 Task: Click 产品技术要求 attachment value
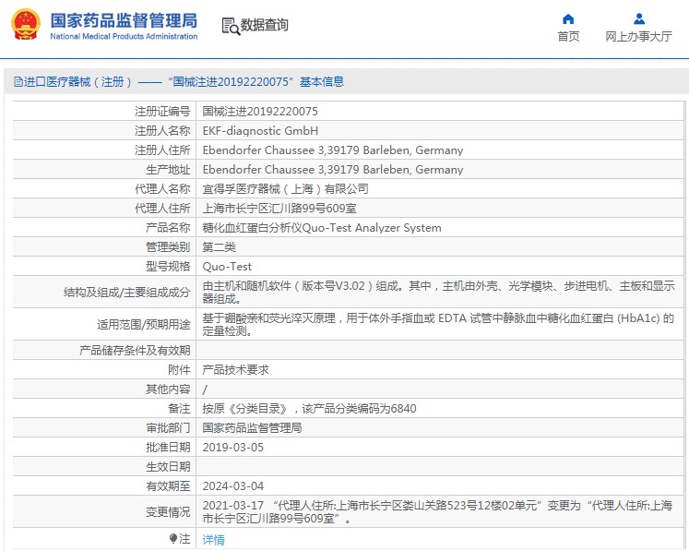tap(235, 369)
